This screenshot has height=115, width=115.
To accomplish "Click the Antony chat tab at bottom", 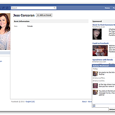I will [112, 110].
